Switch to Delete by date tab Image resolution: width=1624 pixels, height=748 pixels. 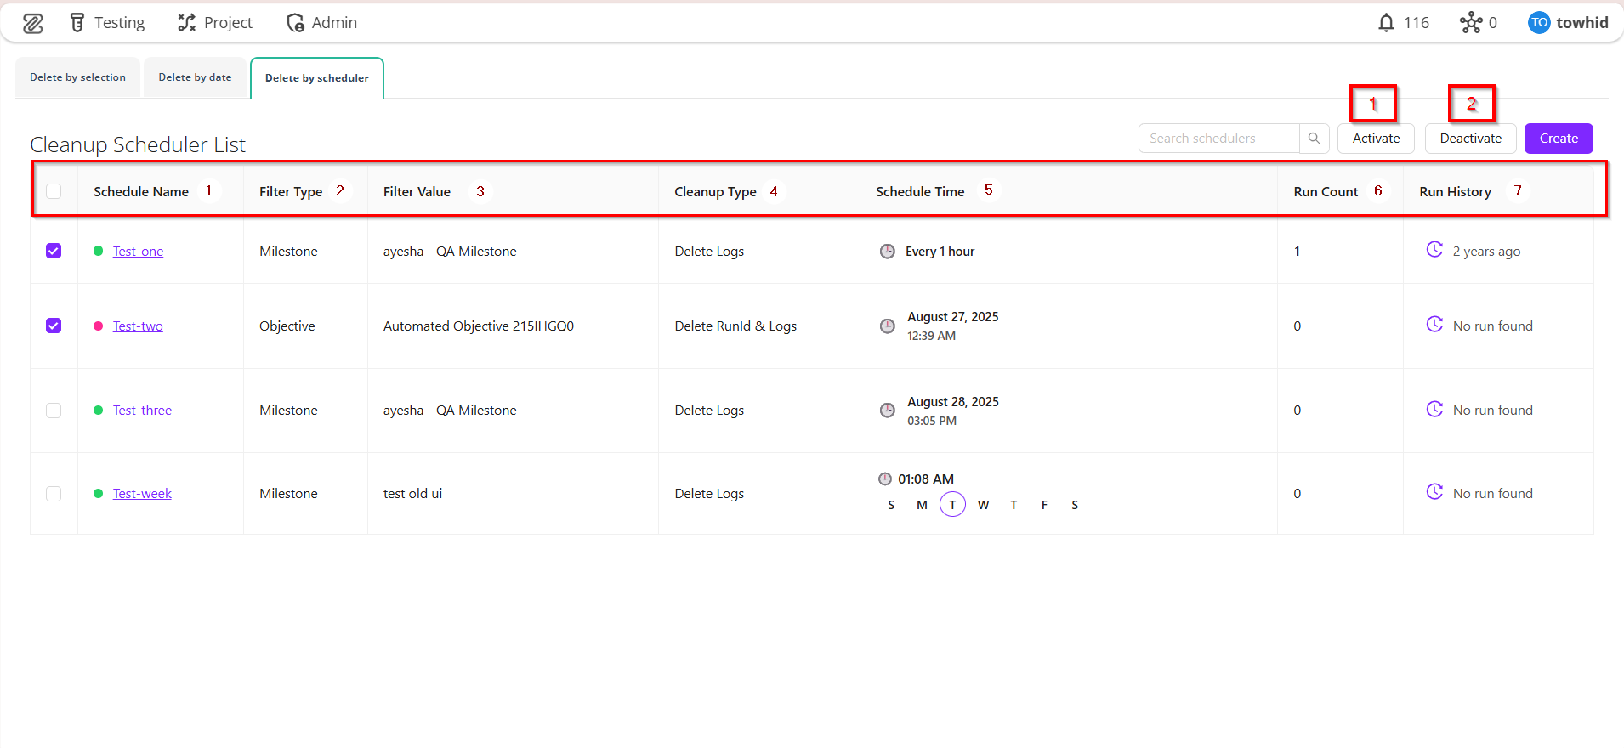(195, 77)
